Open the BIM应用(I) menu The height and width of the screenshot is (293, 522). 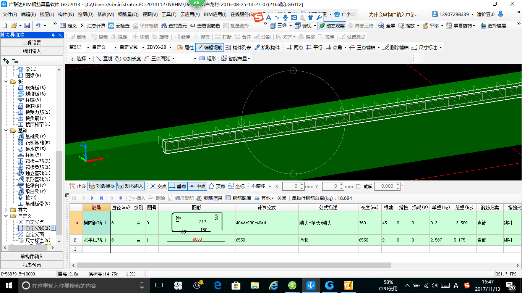215,14
